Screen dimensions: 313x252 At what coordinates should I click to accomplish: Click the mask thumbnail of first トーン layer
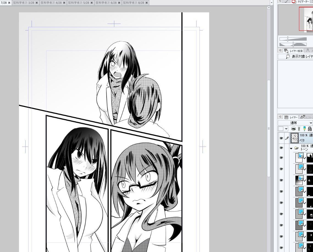(310, 158)
